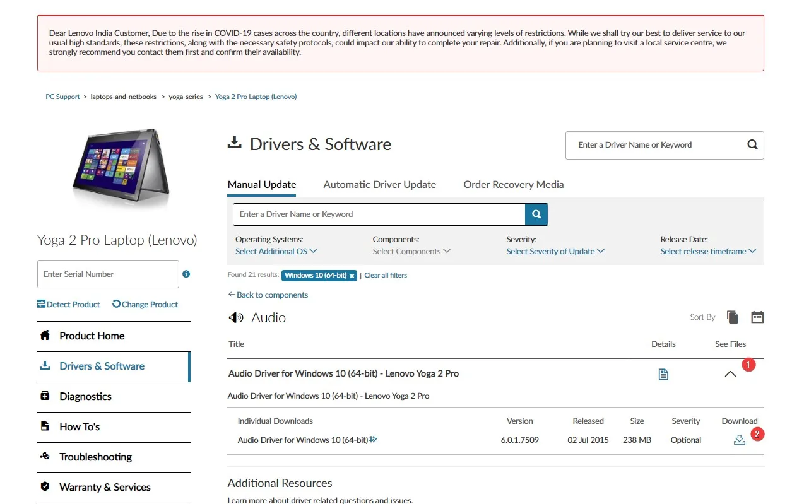This screenshot has height=504, width=792.
Task: Click Change Product link
Action: pyautogui.click(x=145, y=304)
